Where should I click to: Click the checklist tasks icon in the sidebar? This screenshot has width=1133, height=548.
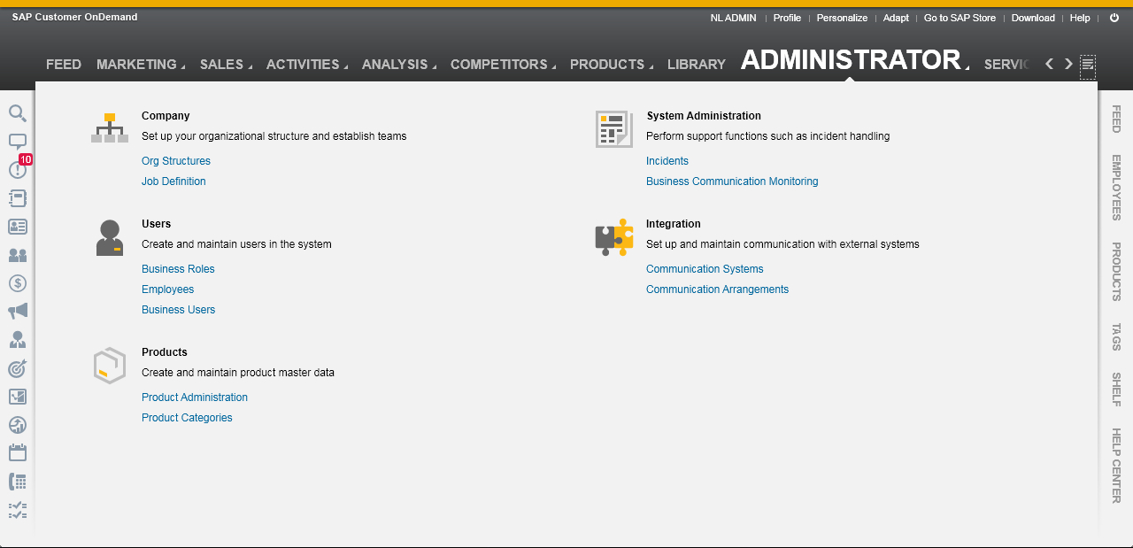point(18,510)
